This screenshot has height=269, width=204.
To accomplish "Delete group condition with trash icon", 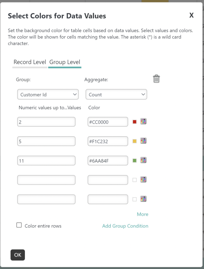I will click(x=156, y=79).
